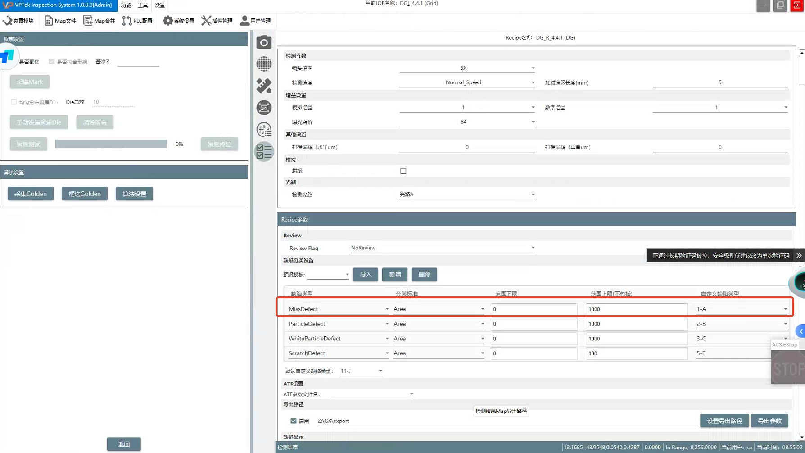The height and width of the screenshot is (453, 805).
Task: Toggle 是否拟合形貌 checkbox
Action: (52, 62)
